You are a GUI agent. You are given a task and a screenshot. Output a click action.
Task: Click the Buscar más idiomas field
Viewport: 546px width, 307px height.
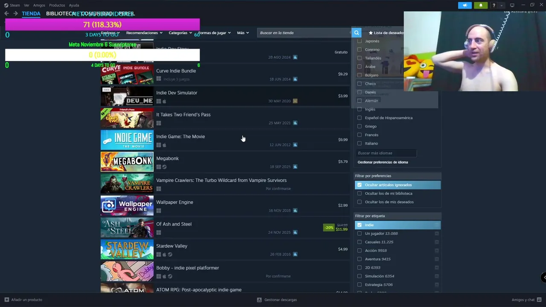(386, 153)
